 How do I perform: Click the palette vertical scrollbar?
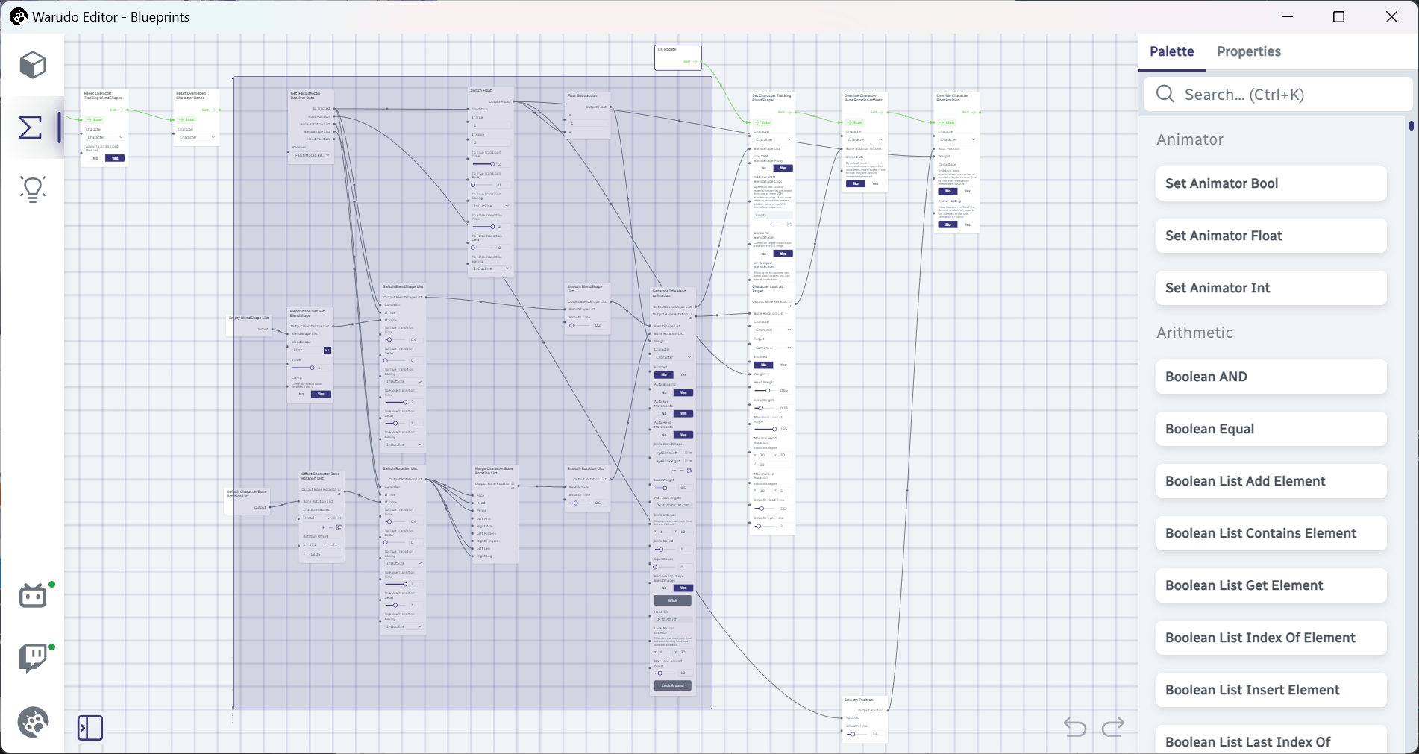[x=1411, y=125]
